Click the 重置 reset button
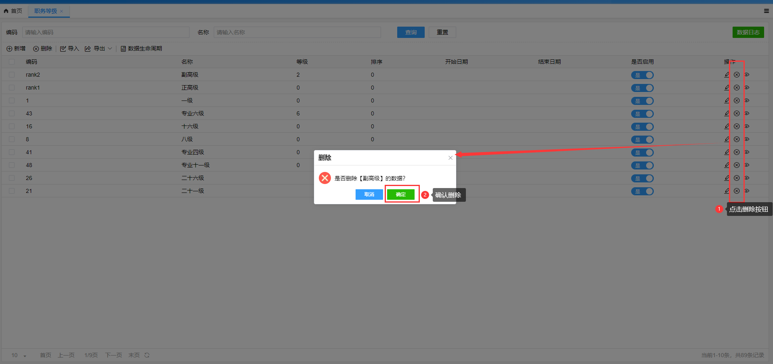Image resolution: width=773 pixels, height=364 pixels. pos(442,32)
